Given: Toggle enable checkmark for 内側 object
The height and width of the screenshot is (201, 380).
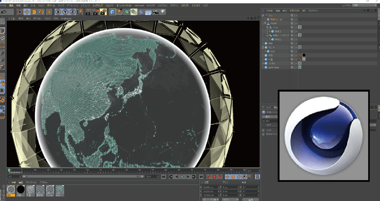Looking at the screenshot, I should [x=296, y=55].
